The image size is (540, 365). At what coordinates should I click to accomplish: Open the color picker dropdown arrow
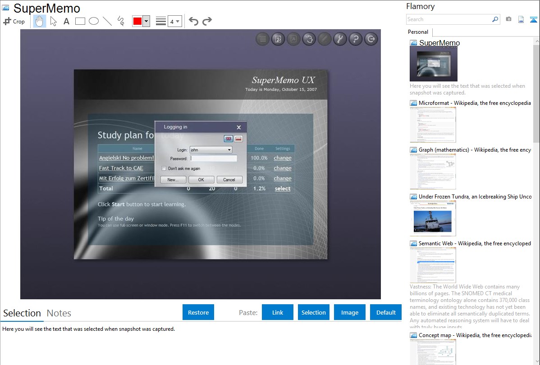click(x=146, y=21)
